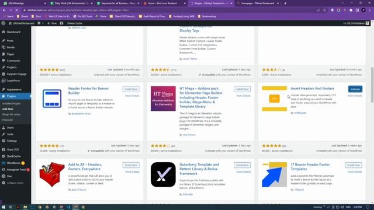Open a new browser tab
Viewport: 374px width, 210px height.
coord(285,3)
